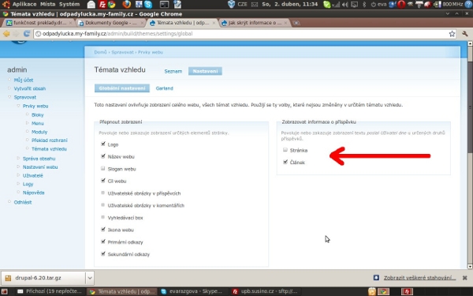473x296 pixels.
Task: Disable post info for Článek
Action: [285, 162]
